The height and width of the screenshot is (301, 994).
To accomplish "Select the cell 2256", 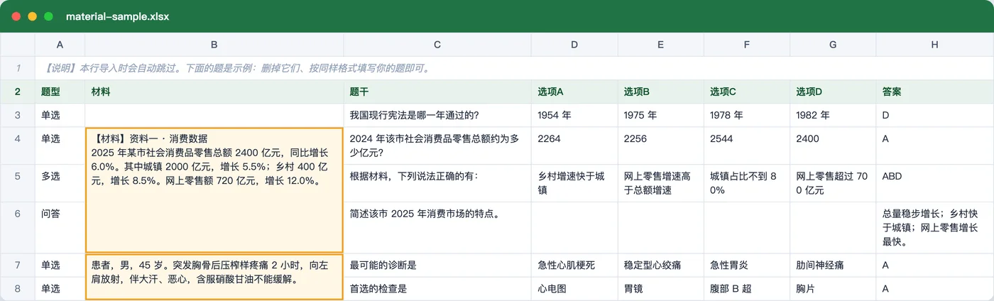I will click(x=661, y=146).
